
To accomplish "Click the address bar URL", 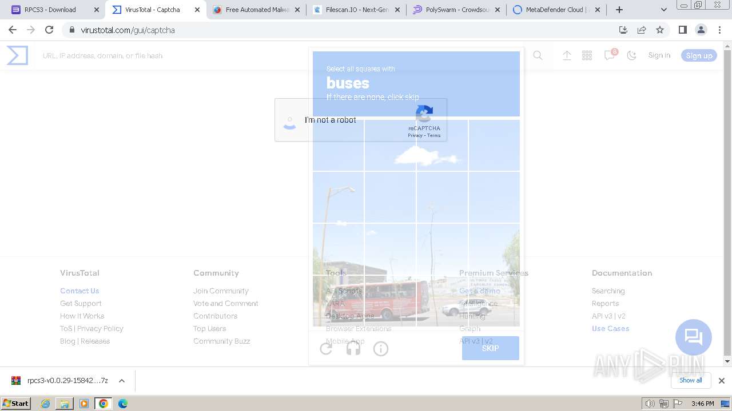I will pos(128,30).
